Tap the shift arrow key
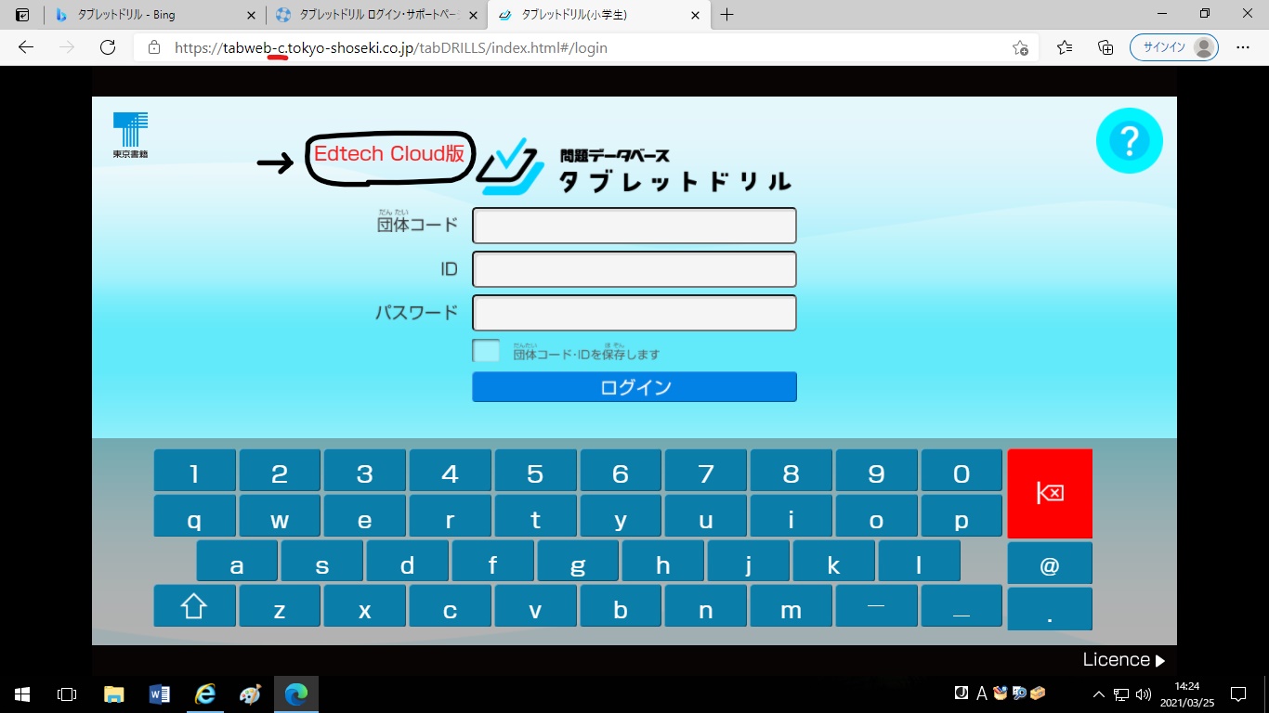This screenshot has width=1269, height=713. (194, 606)
